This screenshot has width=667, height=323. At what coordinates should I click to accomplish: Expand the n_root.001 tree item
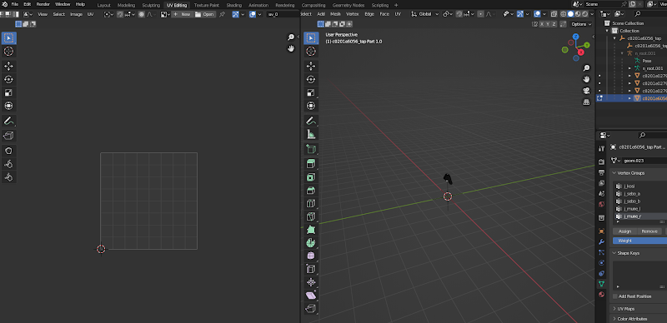630,68
